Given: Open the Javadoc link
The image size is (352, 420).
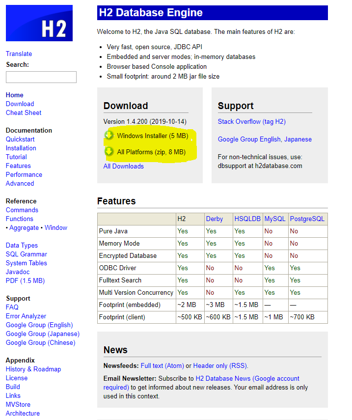Looking at the screenshot, I should pyautogui.click(x=18, y=272).
